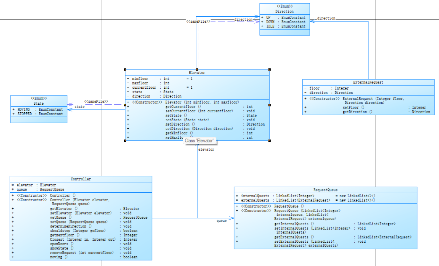Click the 'queue' association role label

pos(221,221)
